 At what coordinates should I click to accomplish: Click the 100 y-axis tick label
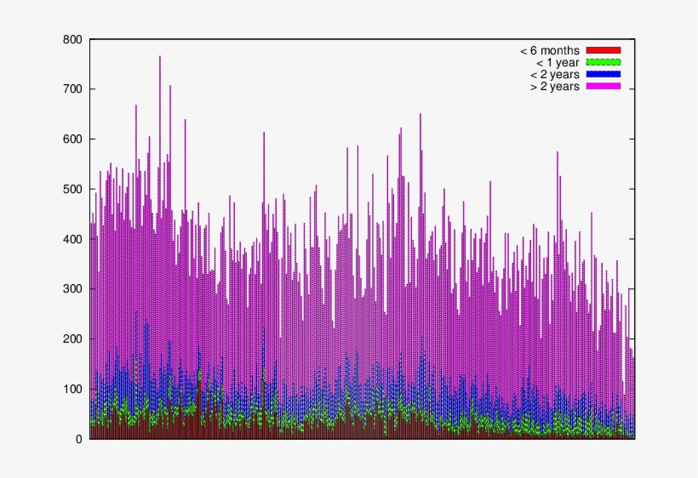pyautogui.click(x=72, y=389)
